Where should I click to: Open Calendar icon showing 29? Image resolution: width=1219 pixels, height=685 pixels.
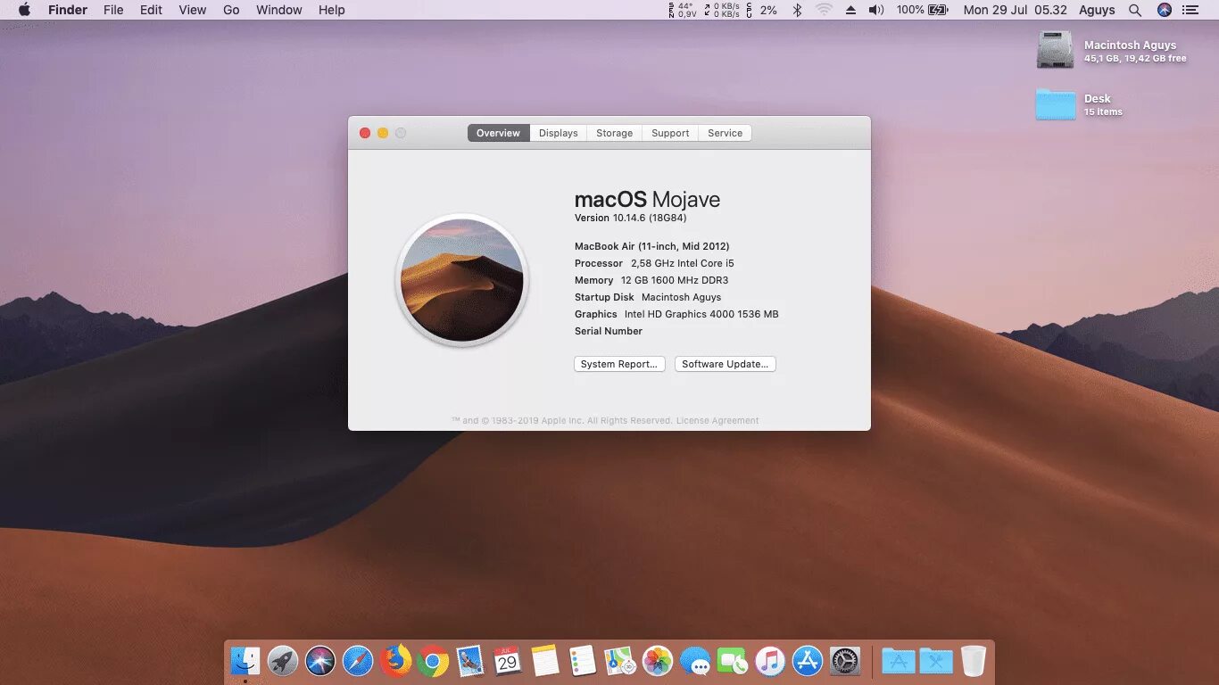pos(508,661)
